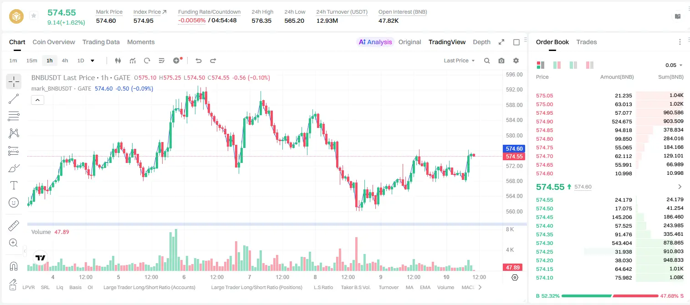Click the AI Analysis button
The image size is (690, 305).
click(375, 42)
